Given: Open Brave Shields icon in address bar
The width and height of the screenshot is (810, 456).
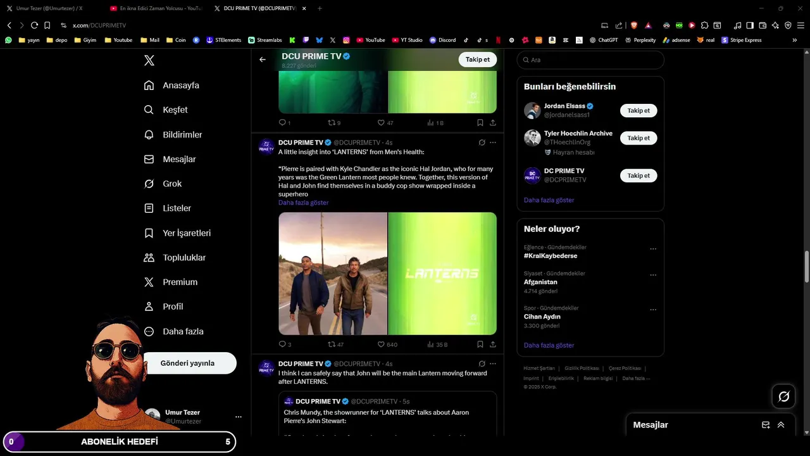Looking at the screenshot, I should click(x=634, y=25).
